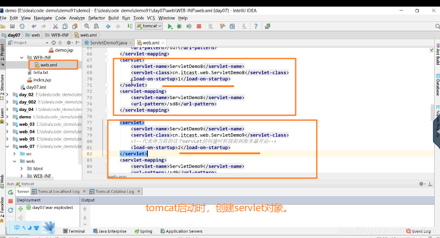The height and width of the screenshot is (238, 440).
Task: Toggle the 1: Project side tab
Action: click(2, 54)
